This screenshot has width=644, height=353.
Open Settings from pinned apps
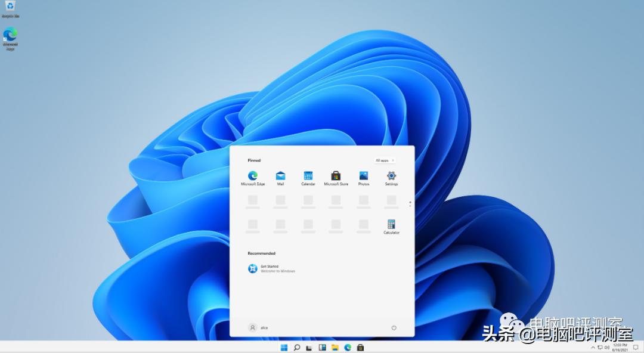tap(391, 177)
